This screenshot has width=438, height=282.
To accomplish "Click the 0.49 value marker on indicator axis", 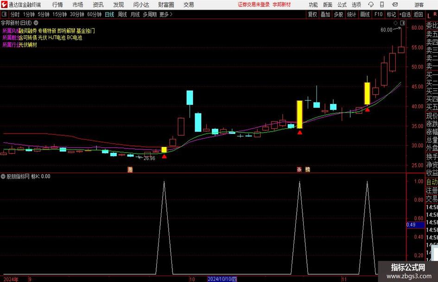I will pyautogui.click(x=415, y=225).
